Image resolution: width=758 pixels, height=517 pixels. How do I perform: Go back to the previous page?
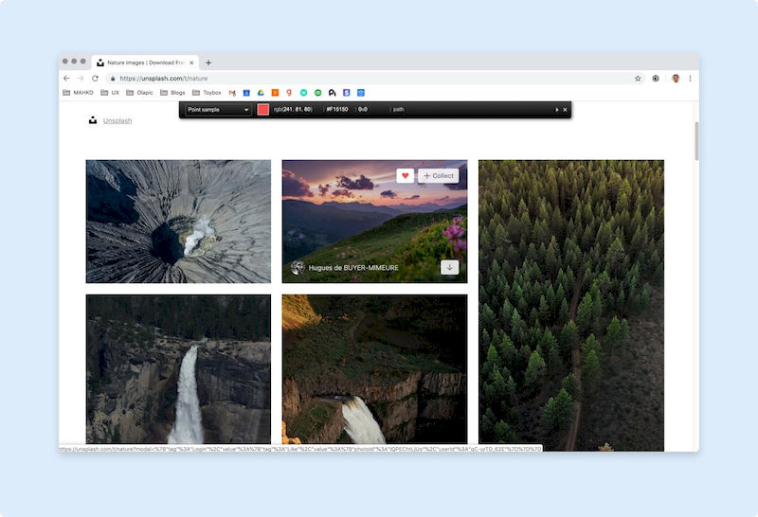click(x=66, y=79)
